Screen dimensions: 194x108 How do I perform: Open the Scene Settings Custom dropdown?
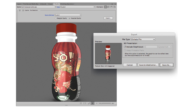tap(68, 15)
